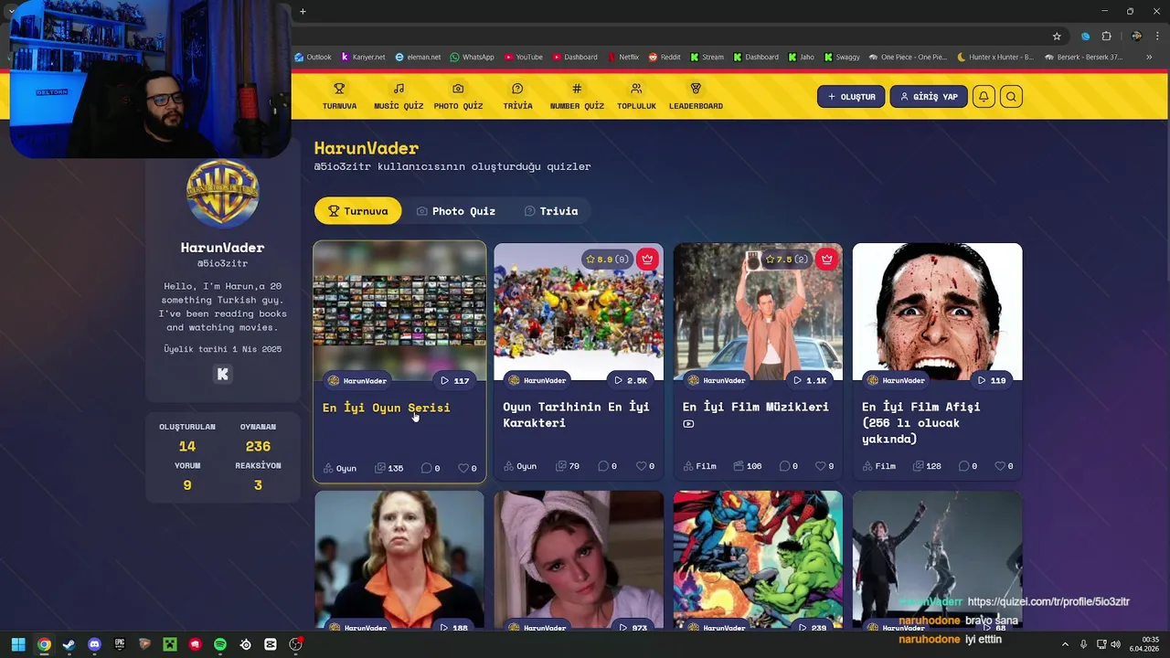Click the notifications bell icon
The height and width of the screenshot is (658, 1170).
[x=984, y=96]
